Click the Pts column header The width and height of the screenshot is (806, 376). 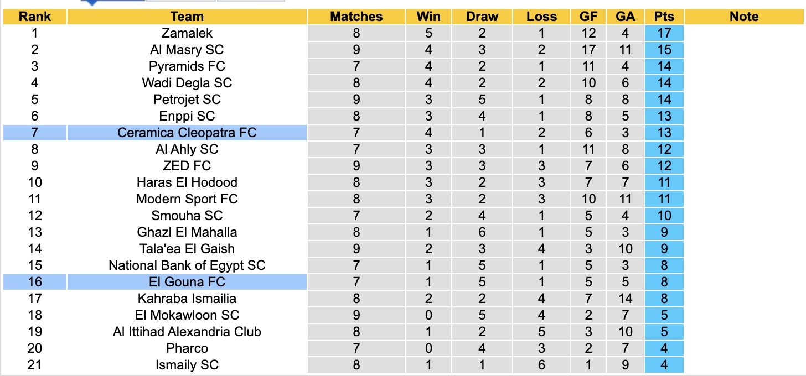click(664, 17)
